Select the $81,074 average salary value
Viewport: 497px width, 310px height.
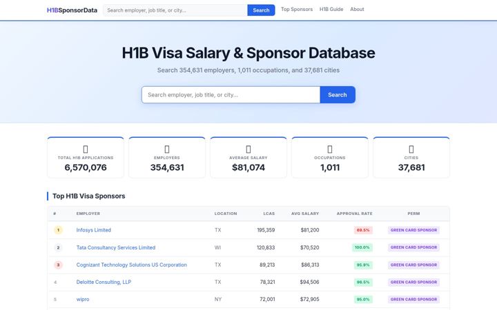[248, 167]
